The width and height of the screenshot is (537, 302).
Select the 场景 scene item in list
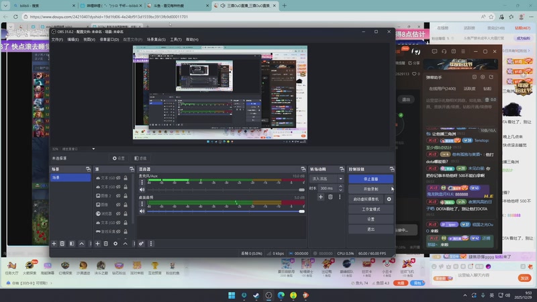[70, 177]
